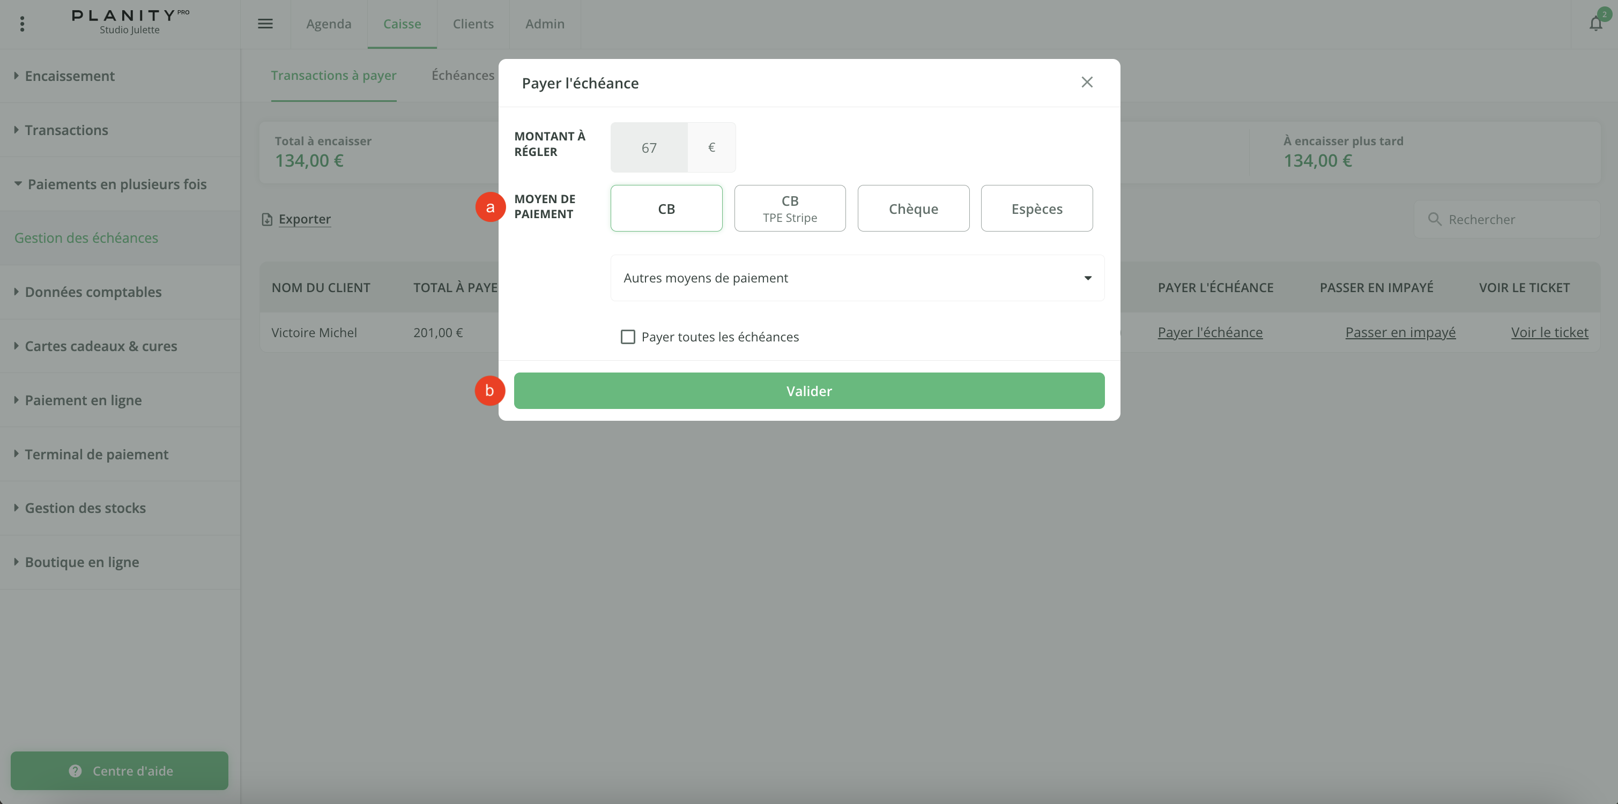The height and width of the screenshot is (804, 1618).
Task: Click the help question mark icon
Action: pos(76,771)
